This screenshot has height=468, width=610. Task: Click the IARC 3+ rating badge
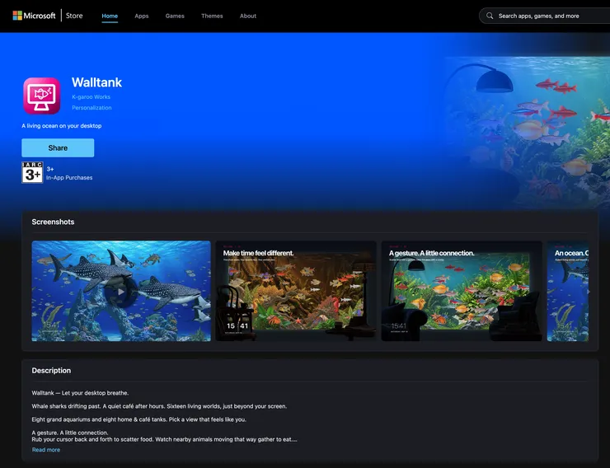coord(32,172)
